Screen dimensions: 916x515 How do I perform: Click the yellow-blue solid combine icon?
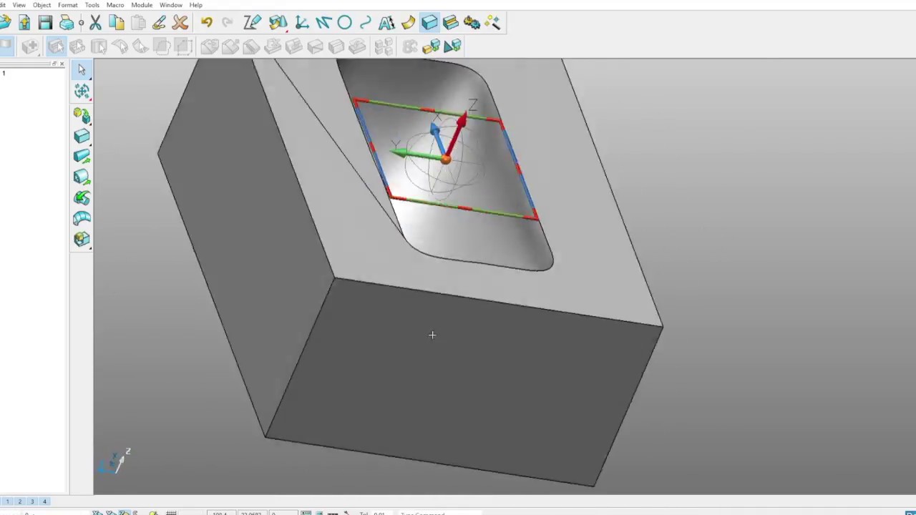point(431,47)
